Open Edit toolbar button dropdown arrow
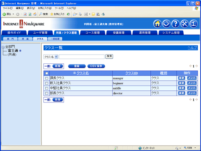Screen dimensions: 201x151 90,14
